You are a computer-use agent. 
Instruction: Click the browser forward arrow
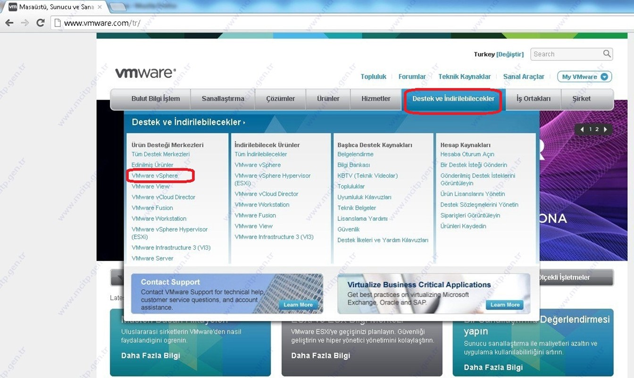tap(25, 23)
